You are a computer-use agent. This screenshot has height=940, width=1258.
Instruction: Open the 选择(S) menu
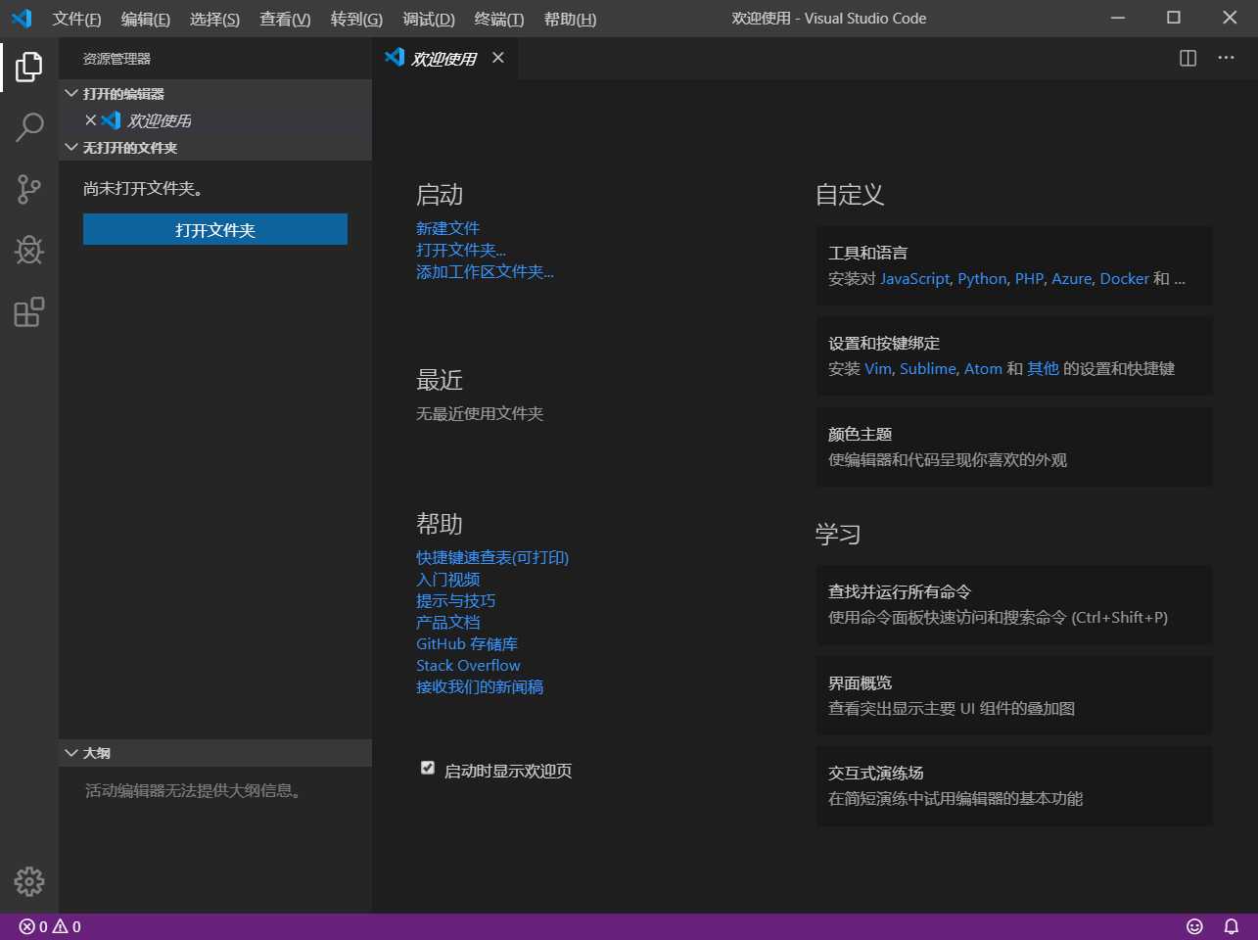pos(214,19)
